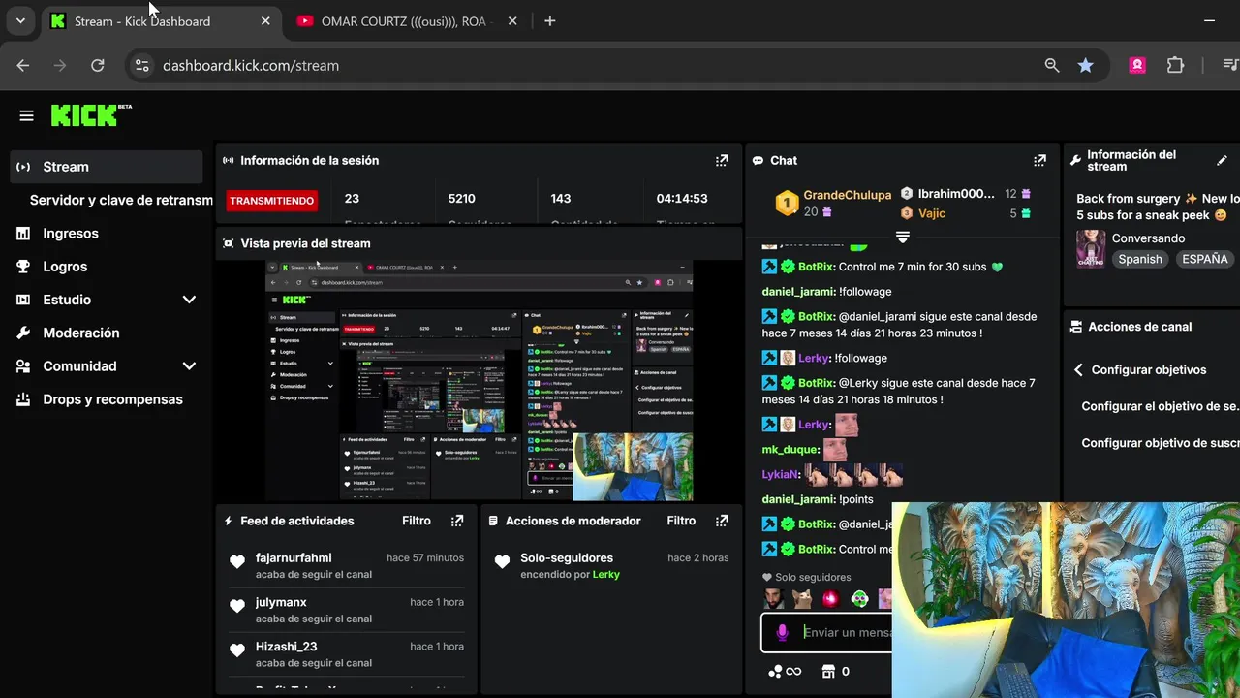Expand the Comunidad chevron

tap(189, 366)
